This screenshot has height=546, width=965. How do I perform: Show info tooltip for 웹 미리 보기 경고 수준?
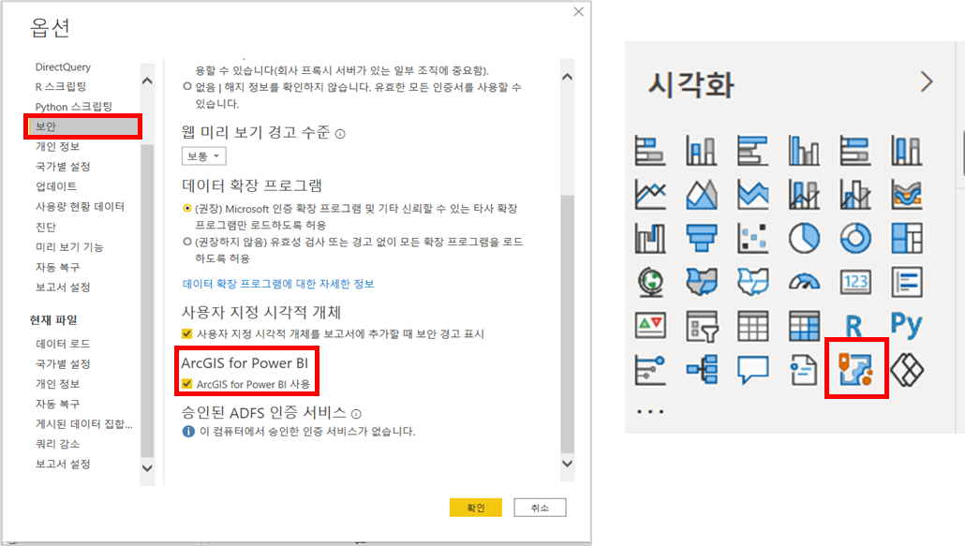click(x=340, y=133)
